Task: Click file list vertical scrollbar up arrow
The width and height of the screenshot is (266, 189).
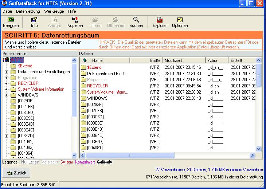Action: click(258, 60)
